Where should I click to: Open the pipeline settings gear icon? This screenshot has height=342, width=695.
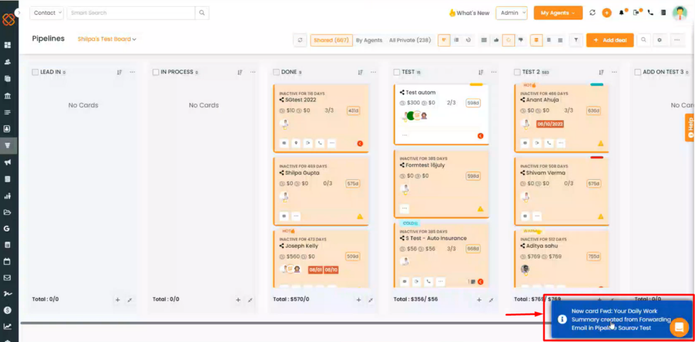pos(660,40)
